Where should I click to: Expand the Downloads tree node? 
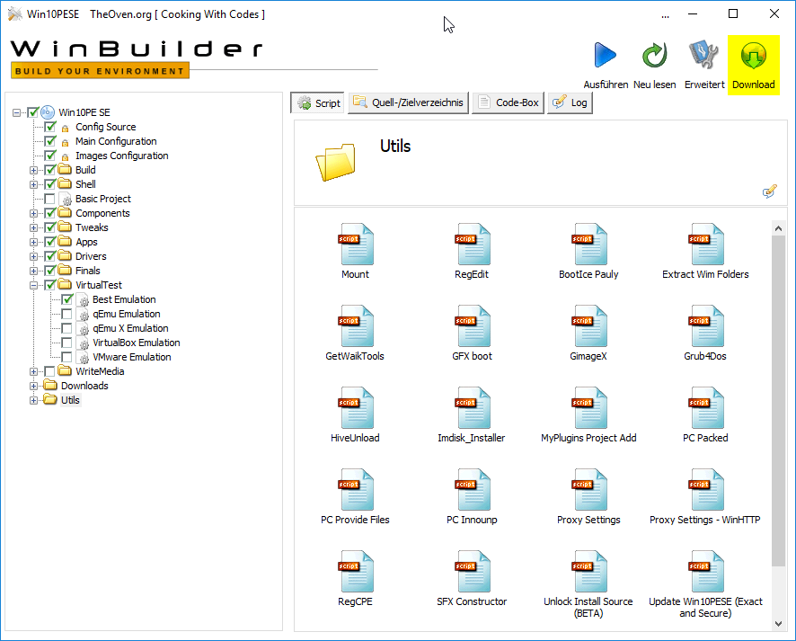coord(34,386)
